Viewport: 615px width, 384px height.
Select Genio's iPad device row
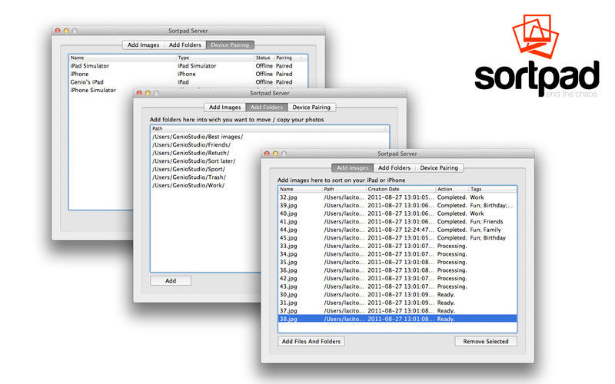[x=188, y=82]
